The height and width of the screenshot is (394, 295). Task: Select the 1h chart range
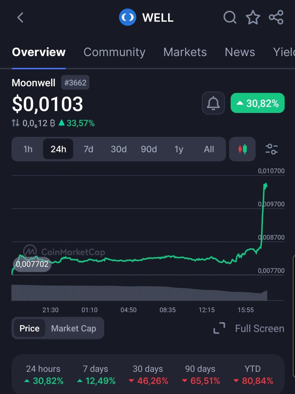[28, 149]
